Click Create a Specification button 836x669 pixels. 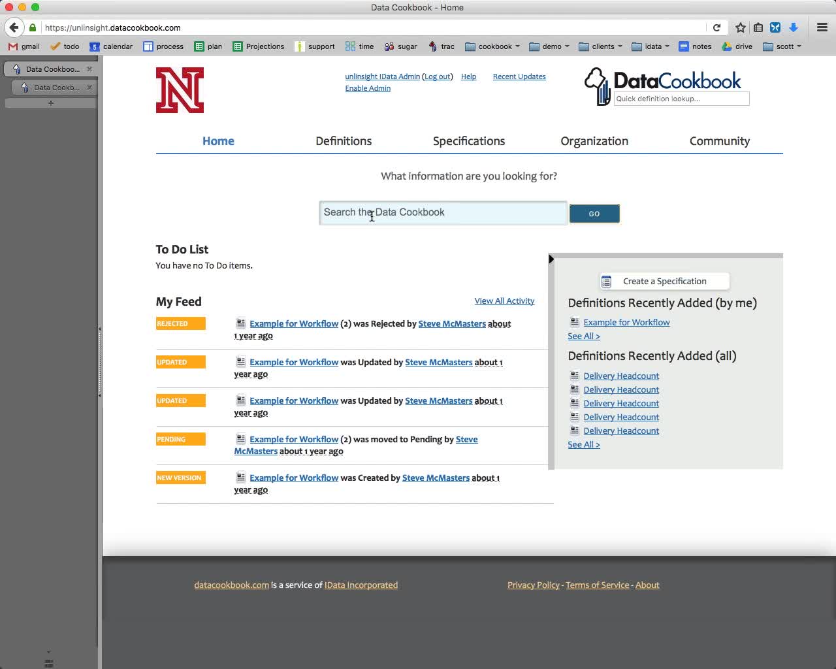click(x=664, y=281)
